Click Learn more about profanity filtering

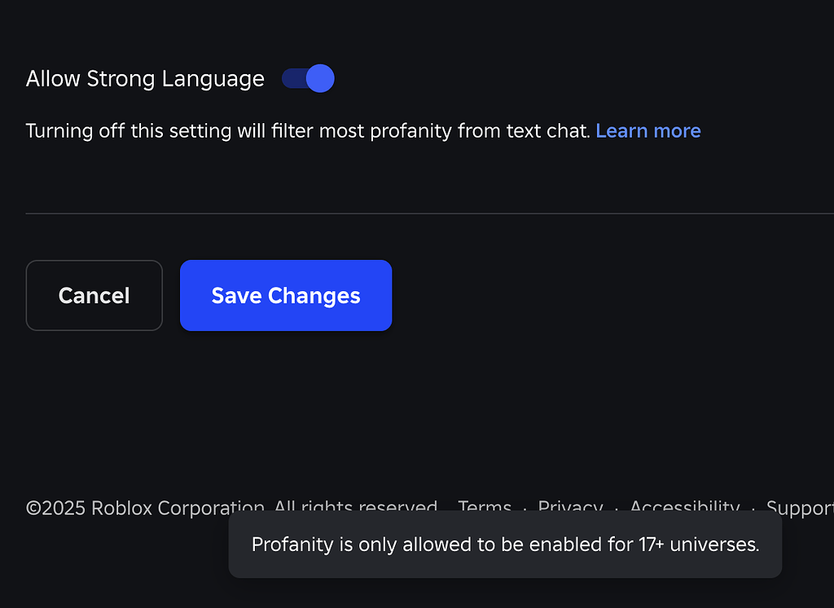point(648,130)
